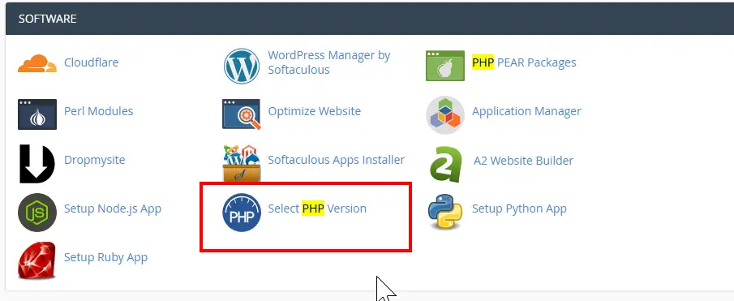
Task: Click Softaculous Apps Installer text link
Action: 336,160
